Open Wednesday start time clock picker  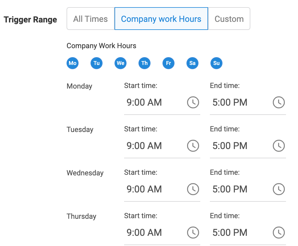(193, 189)
